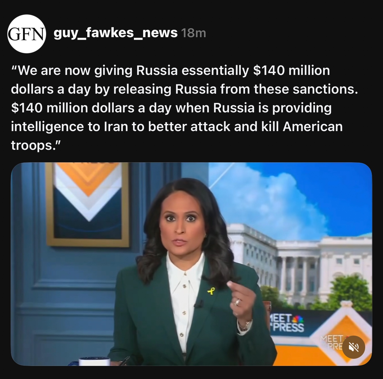Open the guy_fawkes_news username link
The width and height of the screenshot is (383, 379).
pyautogui.click(x=115, y=33)
